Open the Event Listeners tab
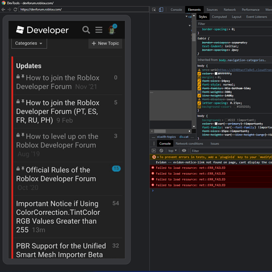Image resolution: width=272 pixels, height=272 pixels. point(256,17)
